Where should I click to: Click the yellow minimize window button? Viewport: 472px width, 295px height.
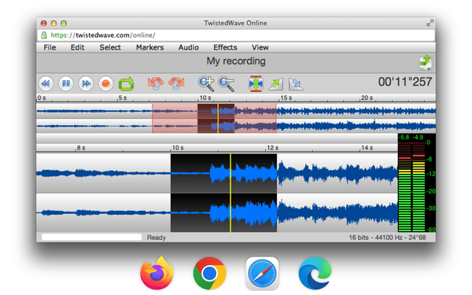click(x=53, y=23)
